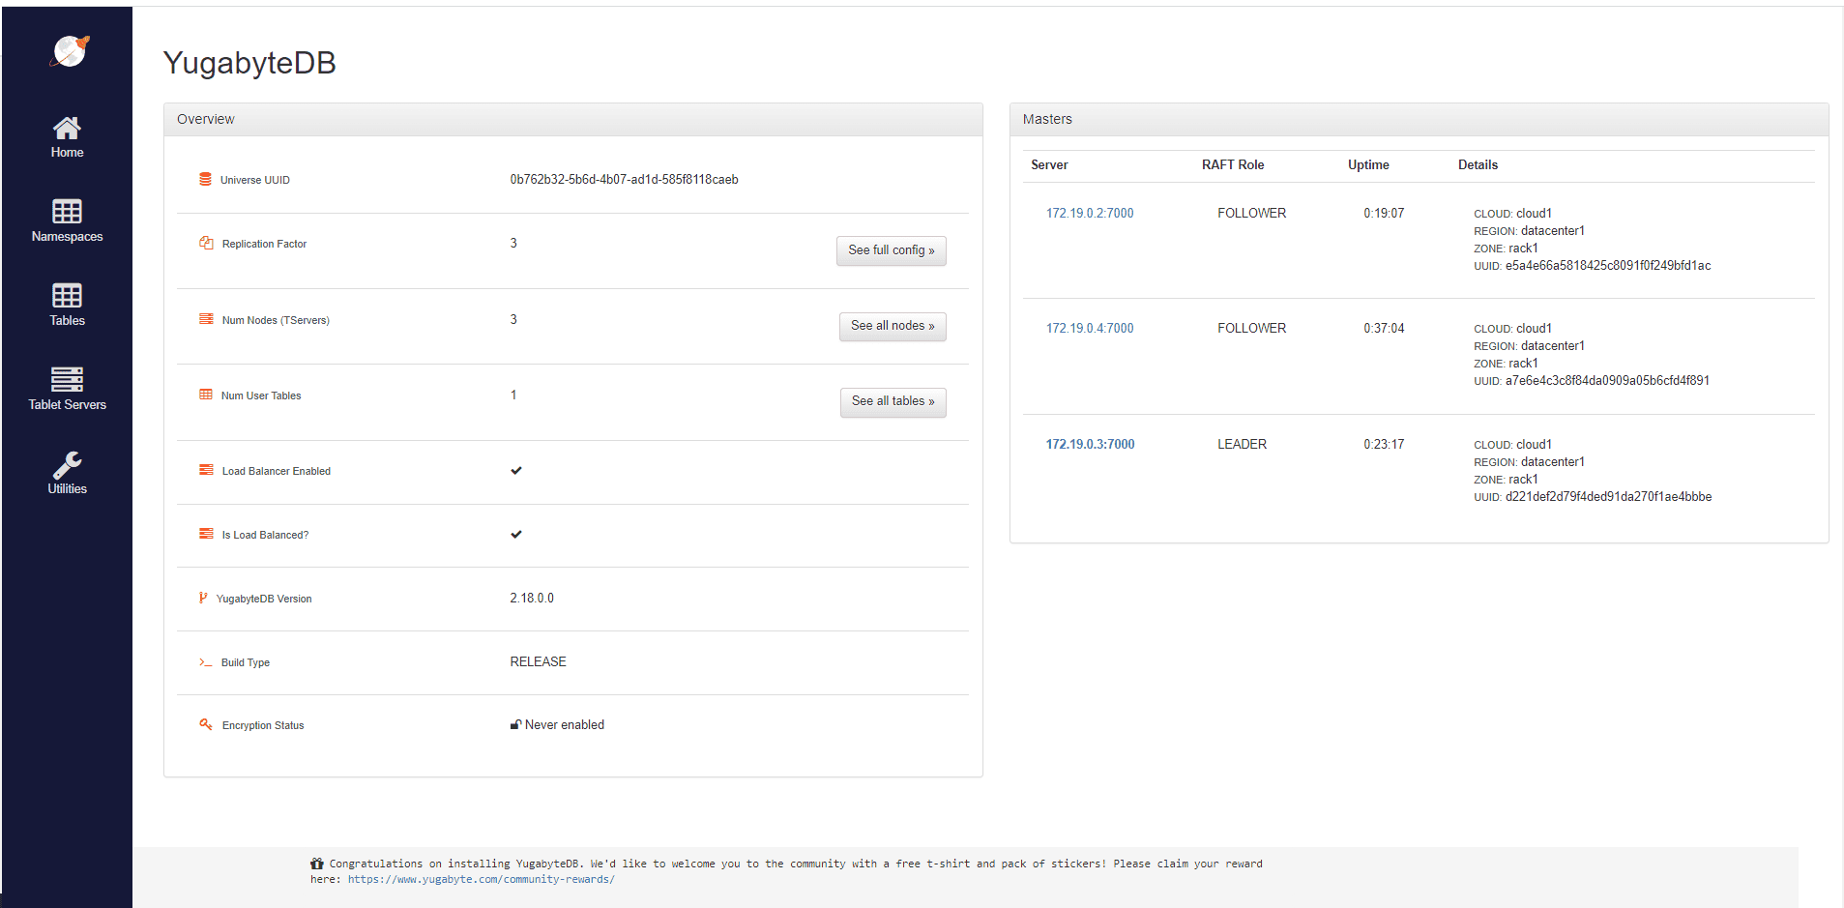Click the Load Balancer Enabled icon

pos(206,470)
